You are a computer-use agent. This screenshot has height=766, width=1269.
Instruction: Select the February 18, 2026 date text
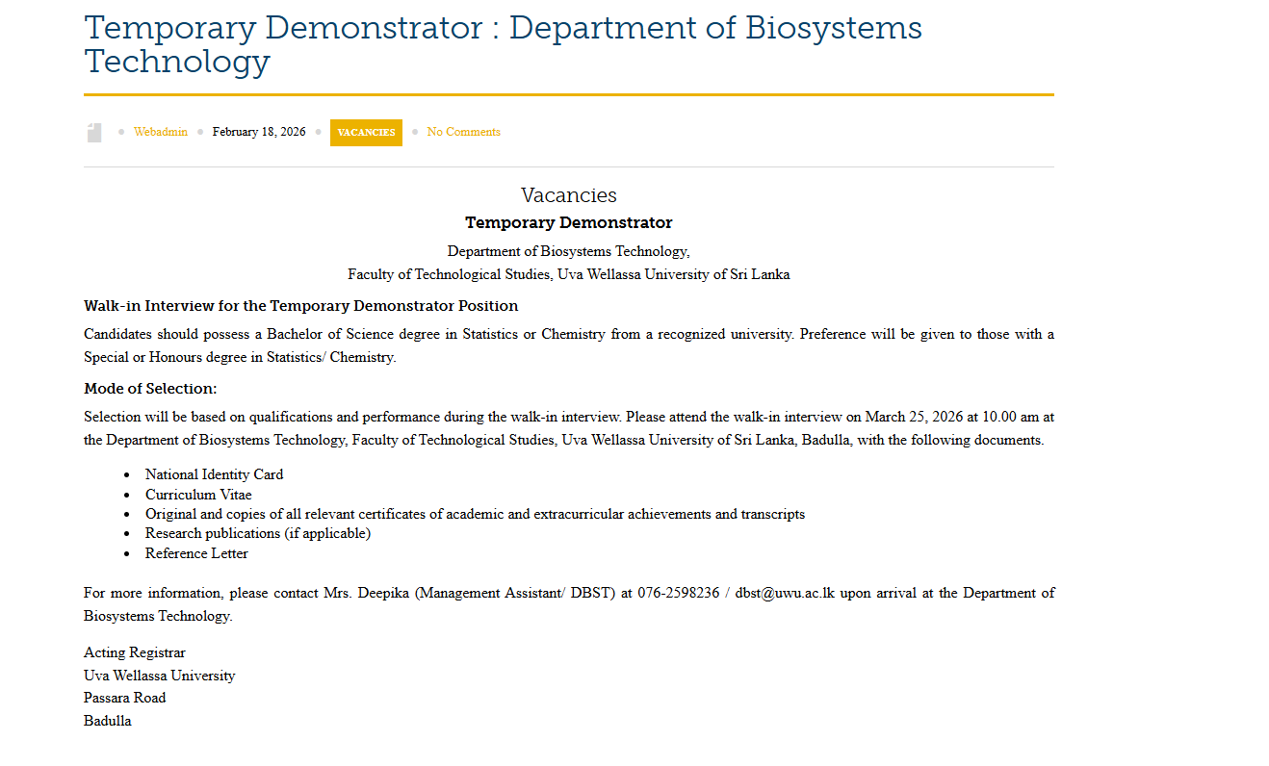coord(259,132)
